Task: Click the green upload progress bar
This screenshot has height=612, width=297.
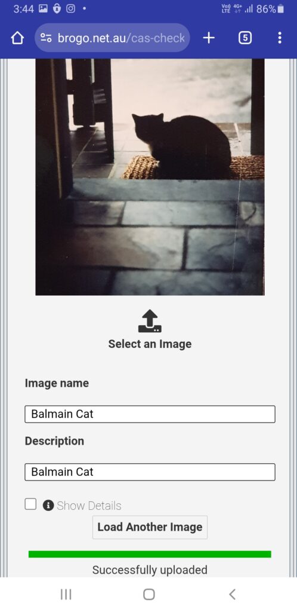Action: (150, 554)
